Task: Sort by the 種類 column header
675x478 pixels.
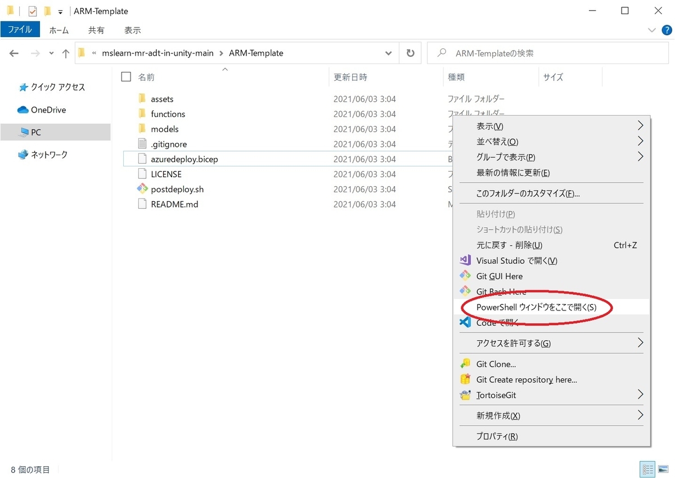Action: [456, 77]
